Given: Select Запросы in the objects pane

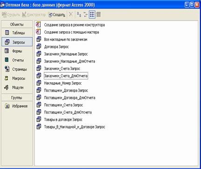Looking at the screenshot, I should coord(17,42).
